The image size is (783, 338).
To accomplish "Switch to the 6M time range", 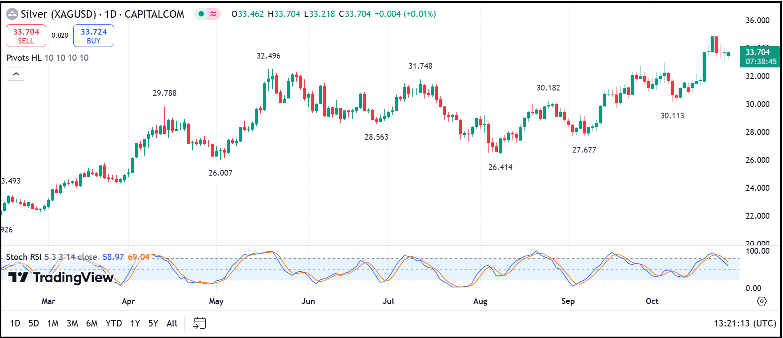I will 92,323.
